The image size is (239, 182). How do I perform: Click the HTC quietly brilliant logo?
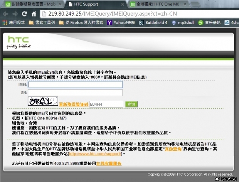tap(18, 42)
